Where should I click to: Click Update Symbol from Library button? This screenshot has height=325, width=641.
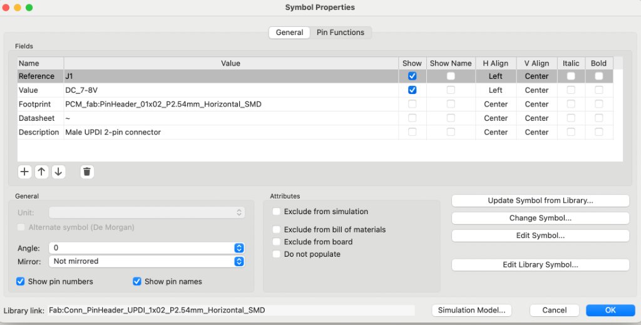540,200
